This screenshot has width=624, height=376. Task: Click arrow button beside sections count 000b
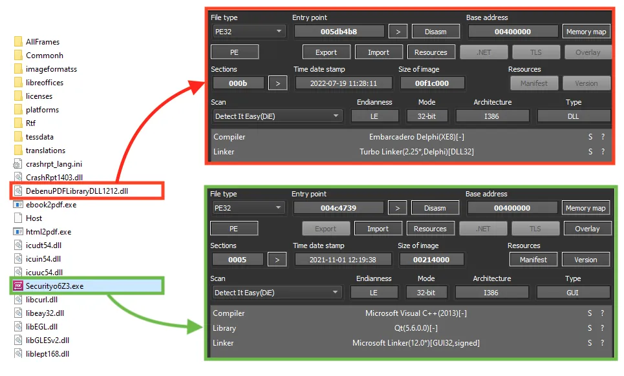[x=278, y=83]
